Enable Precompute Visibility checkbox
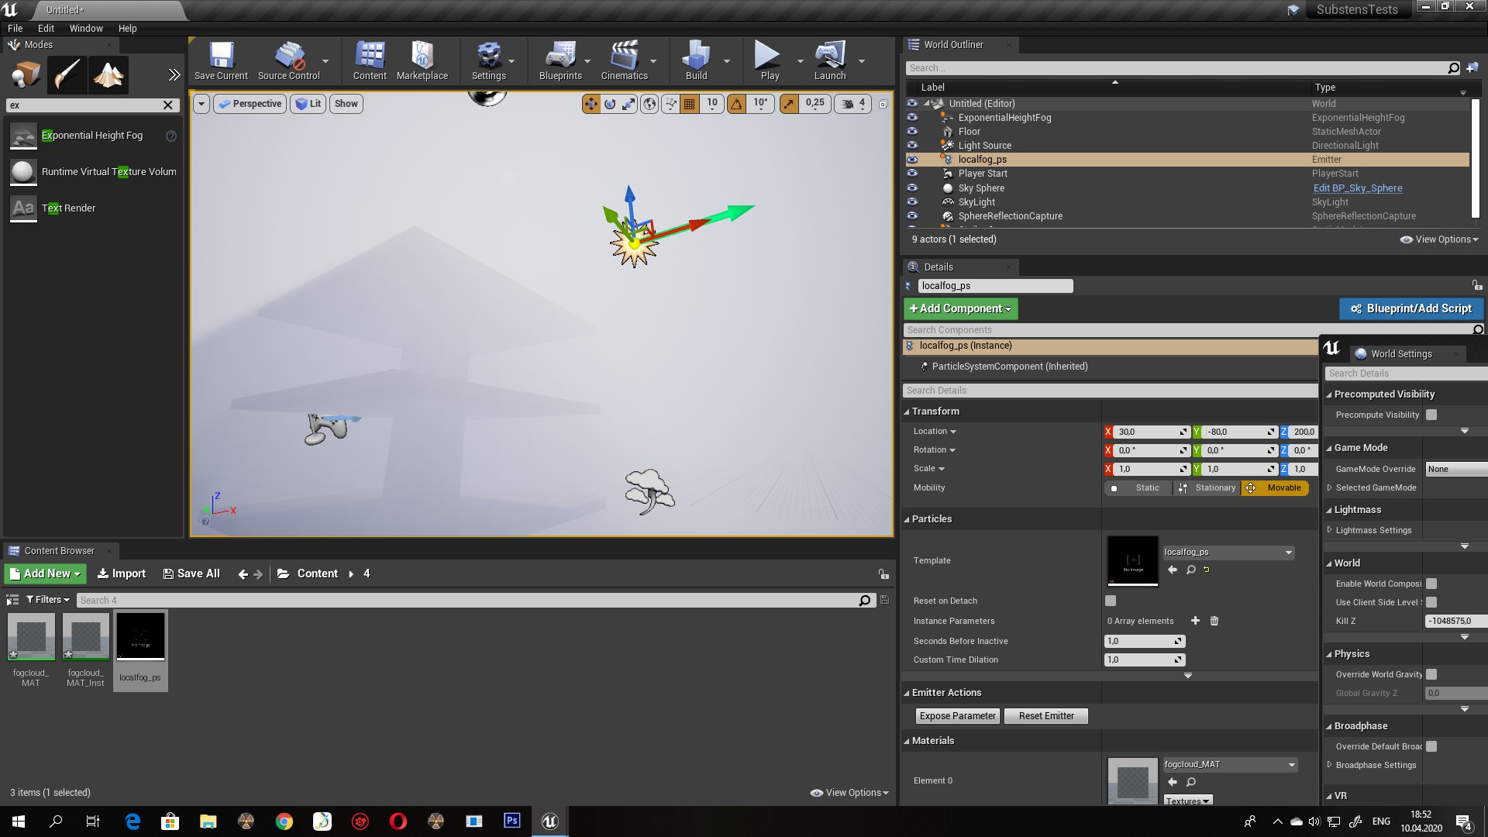 (1431, 415)
